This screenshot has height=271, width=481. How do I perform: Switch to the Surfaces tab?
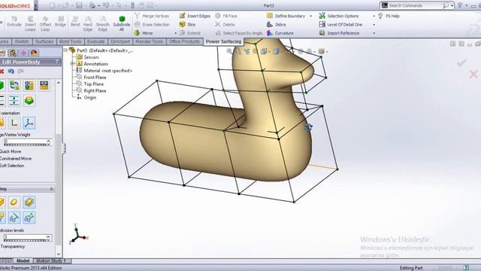click(x=44, y=41)
